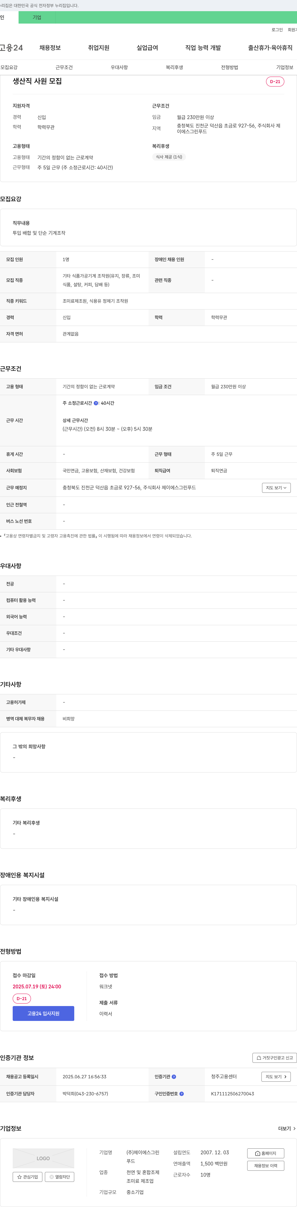Report listing via 거짓구인광고 신고 button
The height and width of the screenshot is (1207, 297).
[x=274, y=1058]
